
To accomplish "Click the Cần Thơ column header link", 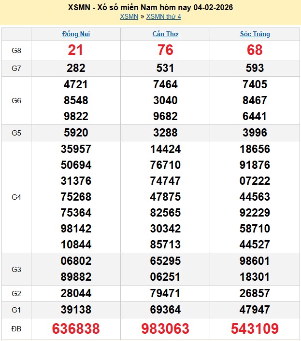I will [165, 34].
